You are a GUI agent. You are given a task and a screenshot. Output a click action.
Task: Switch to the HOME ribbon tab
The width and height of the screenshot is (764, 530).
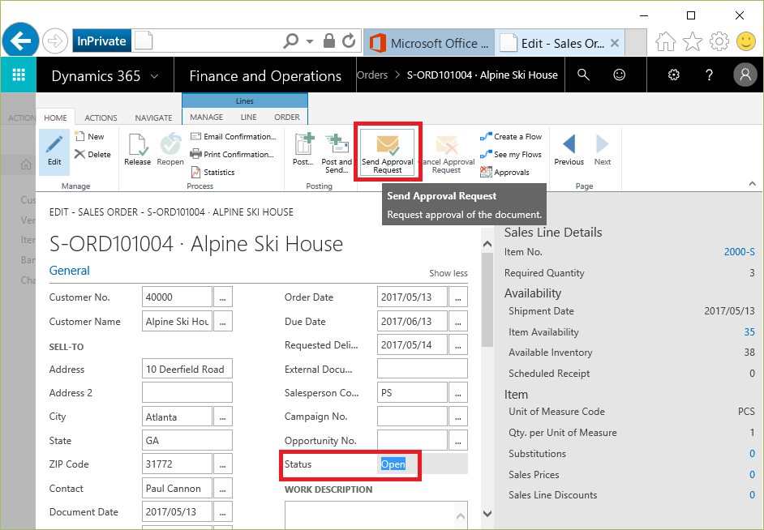point(55,118)
